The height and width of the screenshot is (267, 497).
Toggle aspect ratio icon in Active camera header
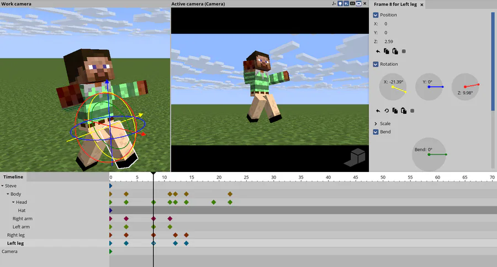pyautogui.click(x=352, y=3)
